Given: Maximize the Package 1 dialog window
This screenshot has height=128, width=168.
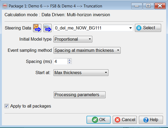Looking at the screenshot, I should click(x=148, y=6).
